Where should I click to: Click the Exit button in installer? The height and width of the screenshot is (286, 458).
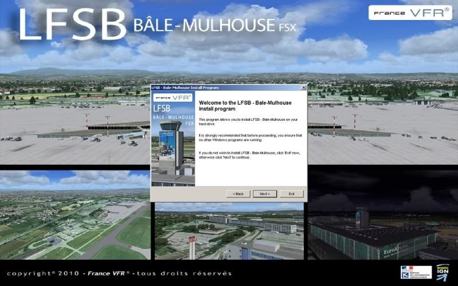291,194
